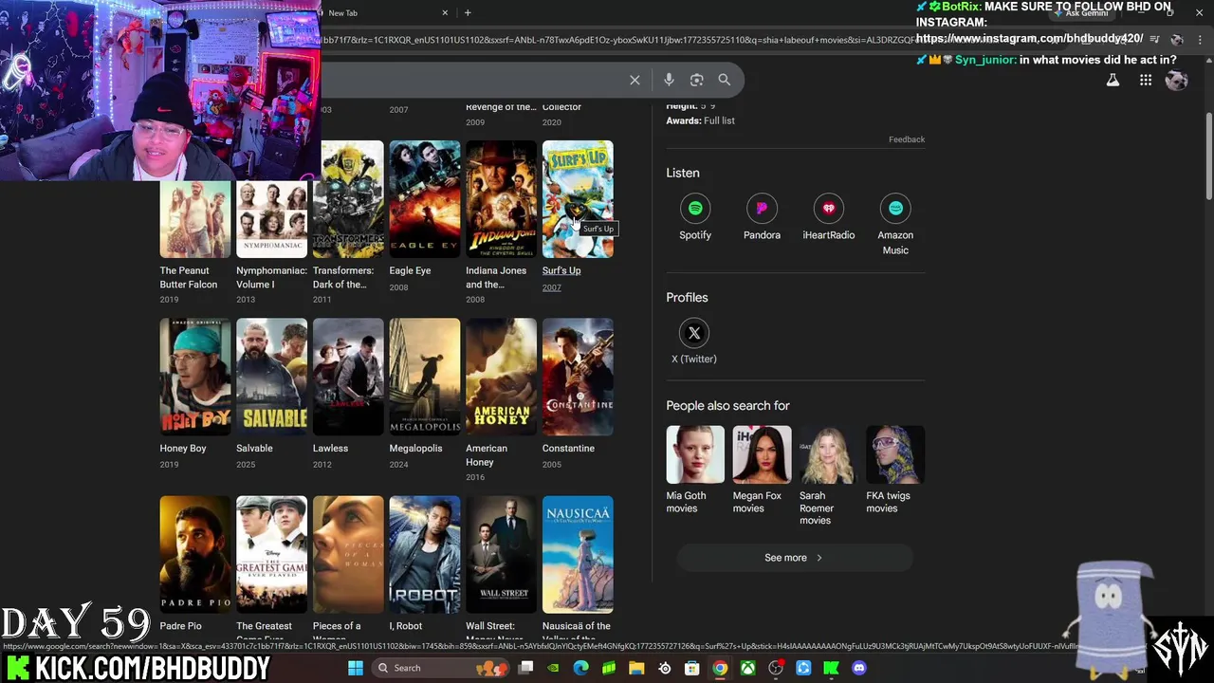This screenshot has width=1214, height=683.
Task: Open the Padre Pio movie poster
Action: tap(195, 554)
